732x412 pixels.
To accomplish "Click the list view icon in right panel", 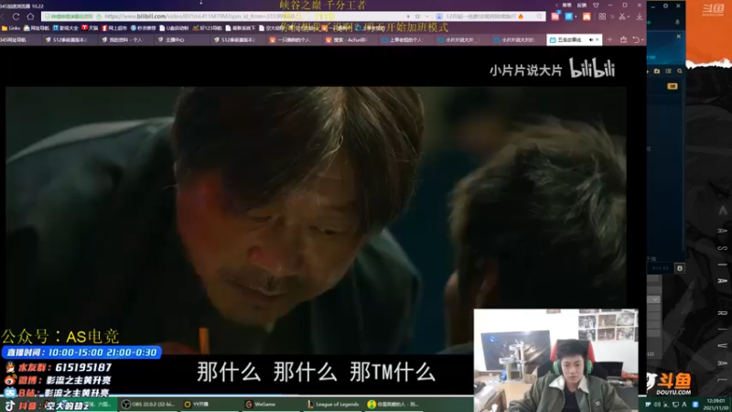I will (x=668, y=71).
